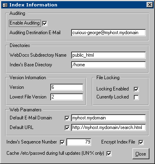Screen dimensions: 155x164
Task: Toggle the Enable Auditing checkbox
Action: point(45,23)
